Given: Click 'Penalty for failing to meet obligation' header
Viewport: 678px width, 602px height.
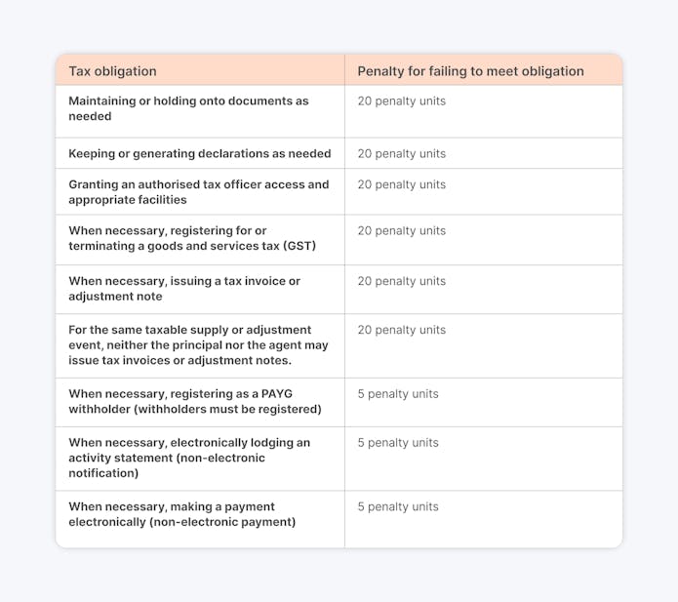Looking at the screenshot, I should (x=470, y=71).
